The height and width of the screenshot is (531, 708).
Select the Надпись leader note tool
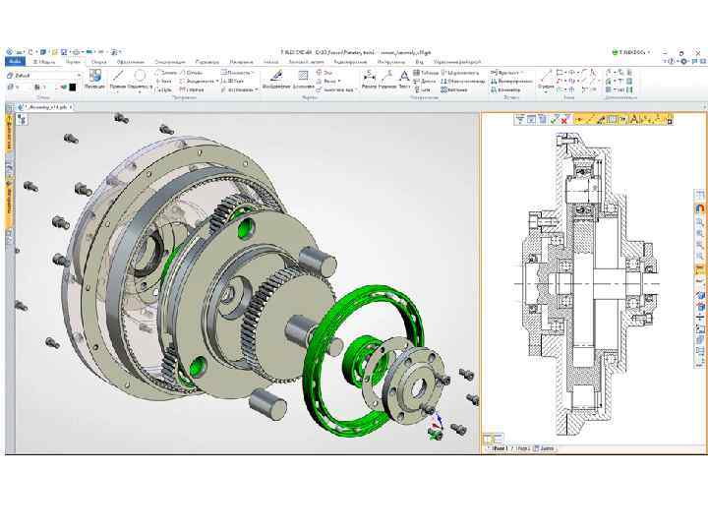point(387,80)
